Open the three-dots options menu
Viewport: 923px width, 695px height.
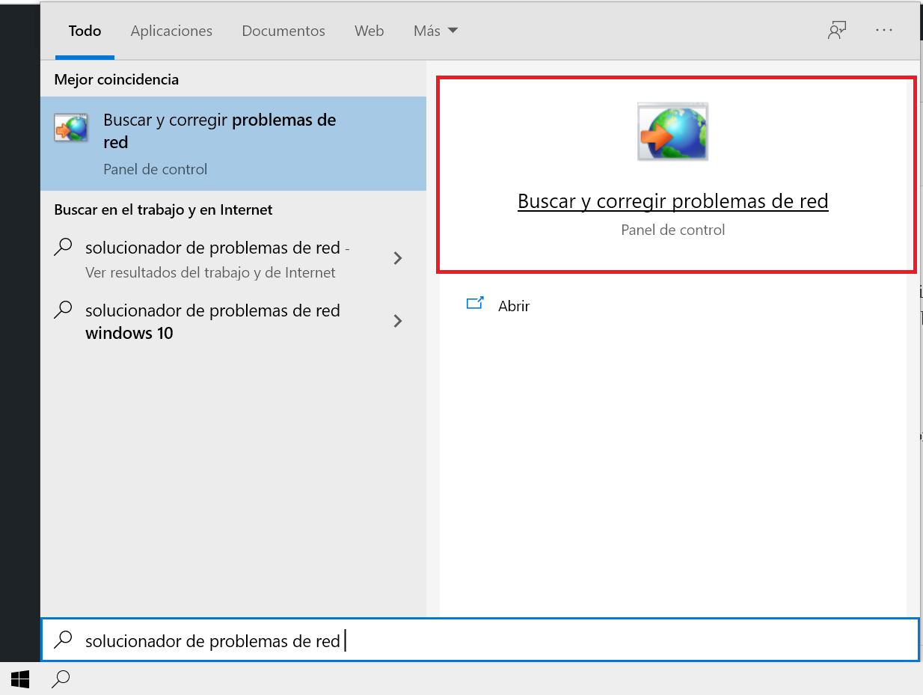click(x=884, y=31)
